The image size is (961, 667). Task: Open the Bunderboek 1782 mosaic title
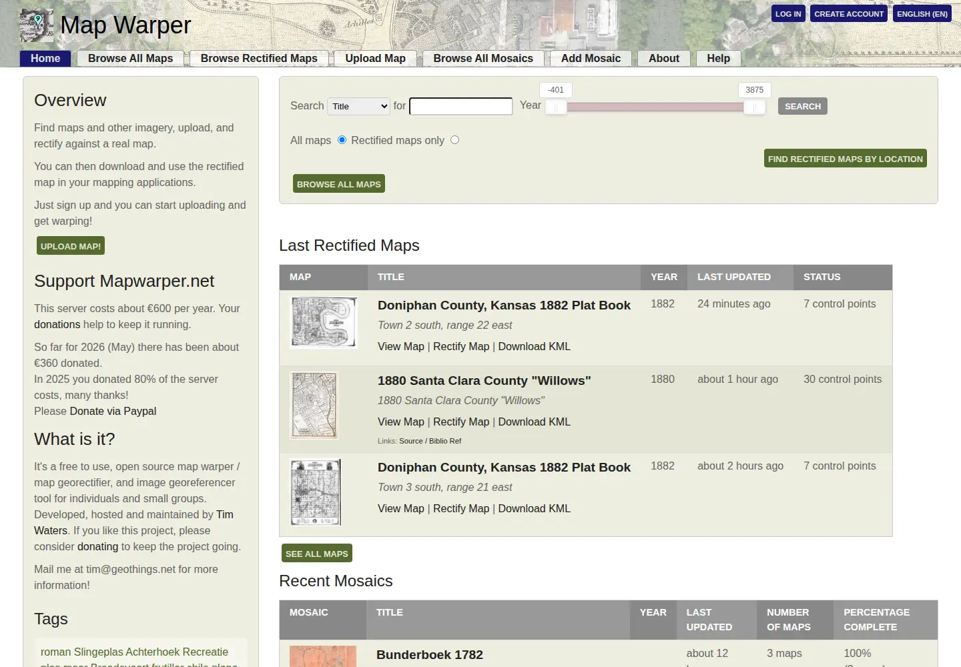tap(430, 655)
